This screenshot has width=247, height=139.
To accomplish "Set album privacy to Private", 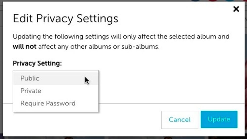I will click(x=56, y=91).
